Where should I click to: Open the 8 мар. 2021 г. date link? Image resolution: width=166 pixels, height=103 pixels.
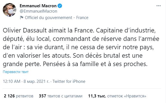(36, 81)
